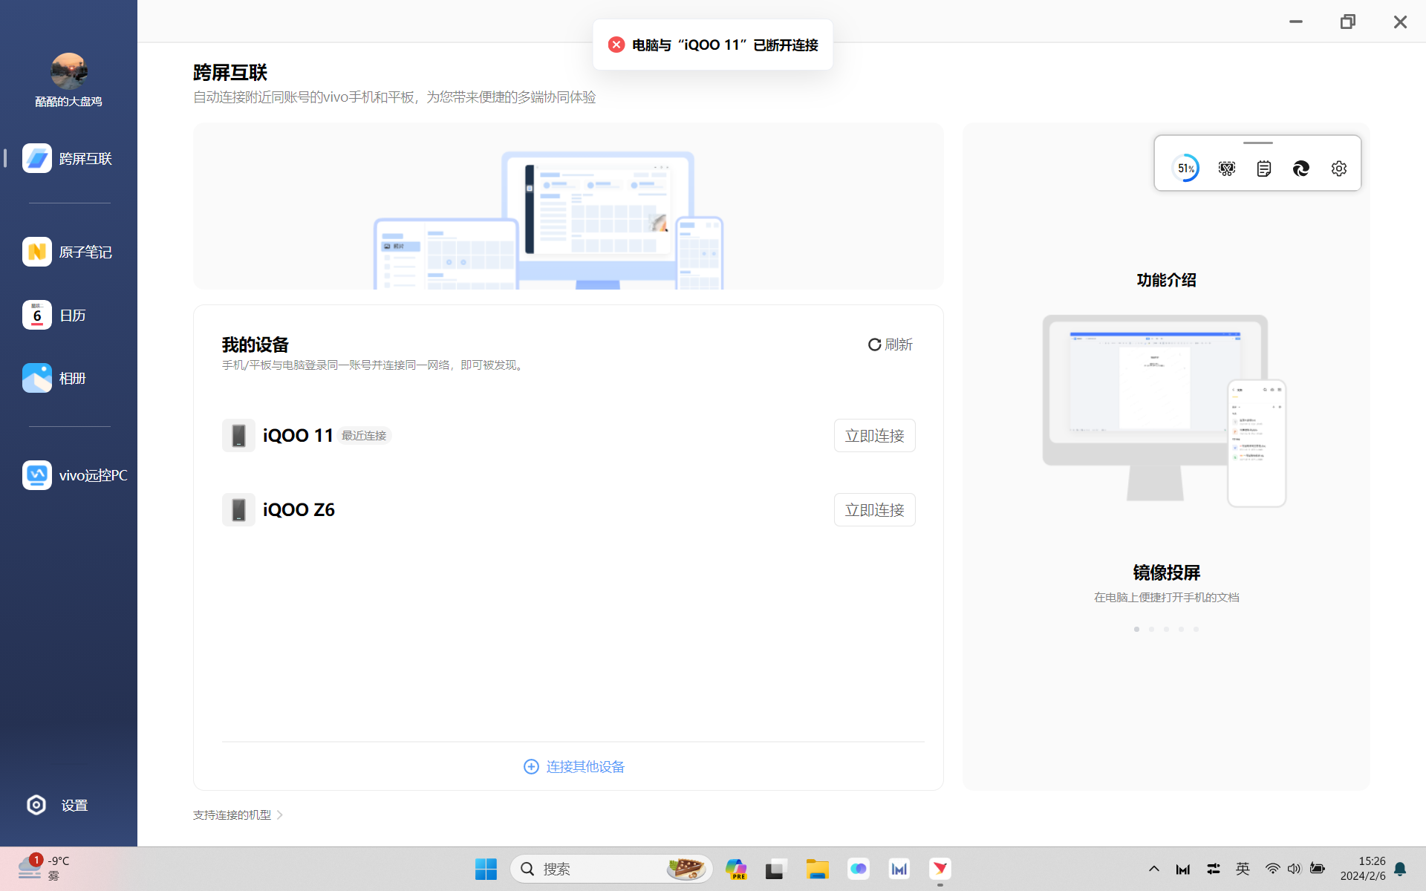
Task: Open File Explorer from the taskbar
Action: coord(817,869)
